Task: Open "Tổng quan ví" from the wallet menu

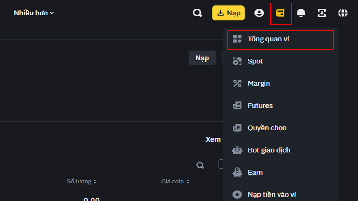Action: pyautogui.click(x=268, y=39)
